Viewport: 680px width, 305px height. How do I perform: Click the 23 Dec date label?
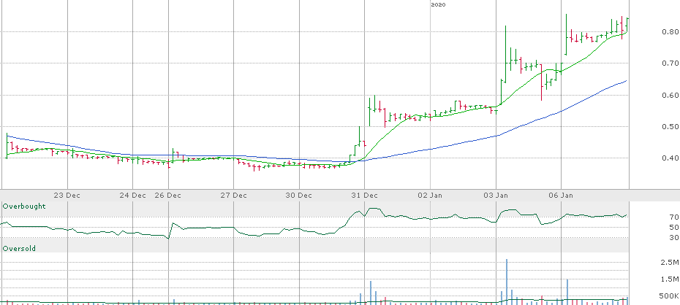68,195
